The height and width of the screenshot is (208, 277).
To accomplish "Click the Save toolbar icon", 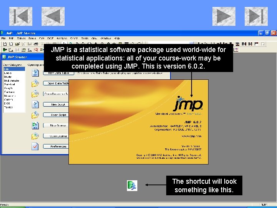I will coord(30,44).
